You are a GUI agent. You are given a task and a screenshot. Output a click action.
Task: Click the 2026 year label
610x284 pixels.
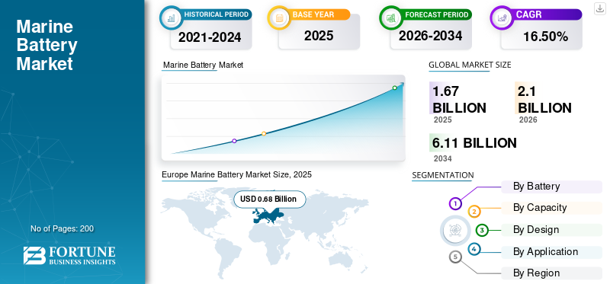click(528, 120)
